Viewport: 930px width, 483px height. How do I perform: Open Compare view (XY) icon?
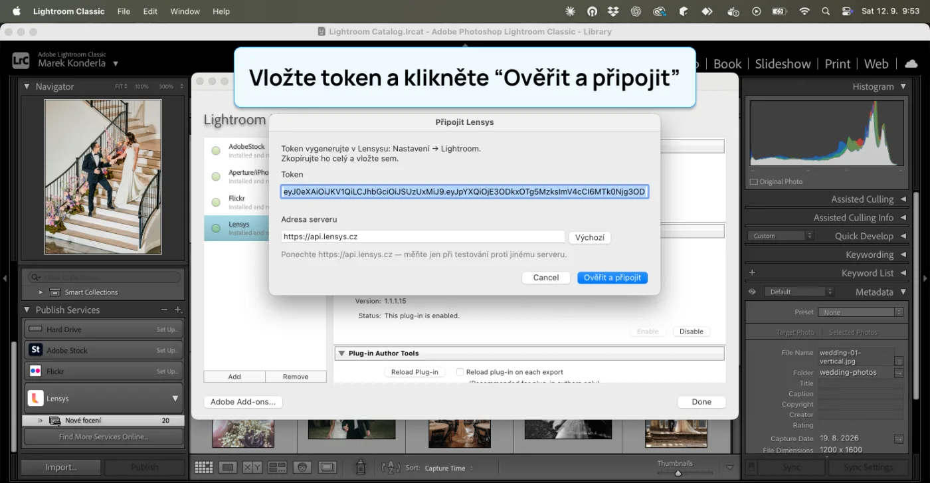[x=252, y=468]
